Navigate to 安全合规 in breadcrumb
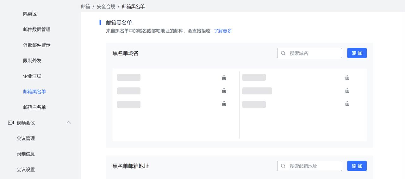The image size is (405, 179). [x=106, y=6]
